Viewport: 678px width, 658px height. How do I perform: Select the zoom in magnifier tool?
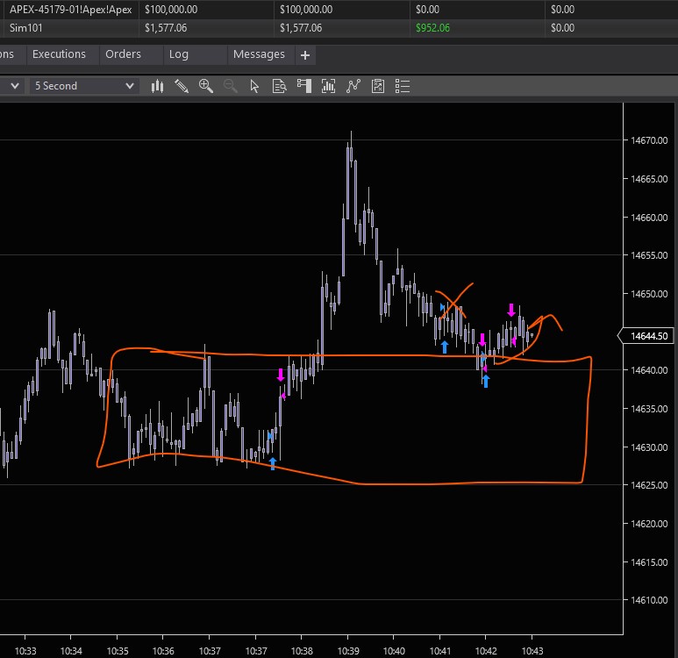[206, 86]
